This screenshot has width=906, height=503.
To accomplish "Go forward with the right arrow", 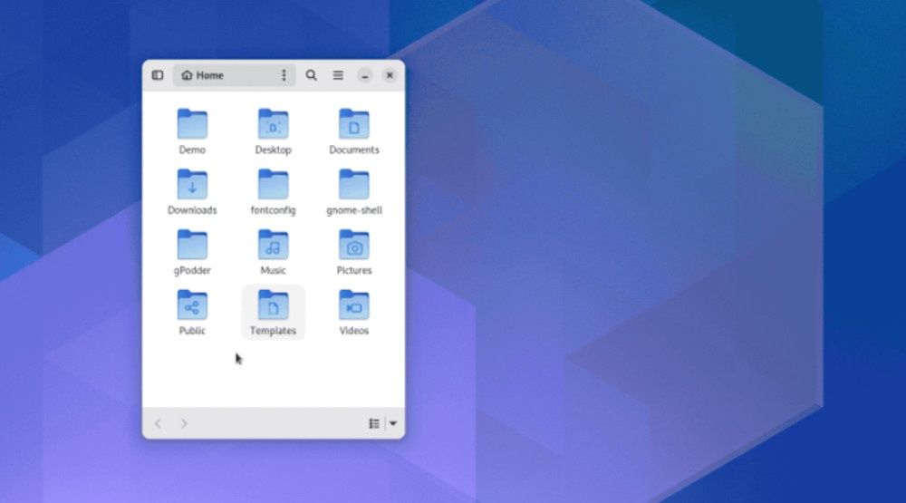I will [184, 424].
